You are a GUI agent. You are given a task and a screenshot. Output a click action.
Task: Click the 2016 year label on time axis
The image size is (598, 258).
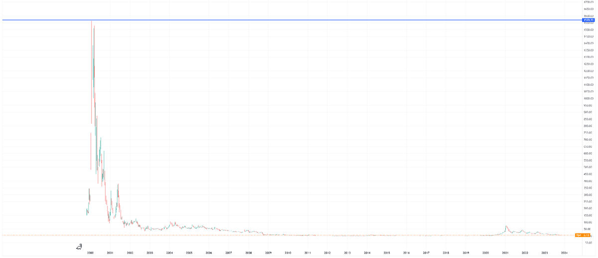(407, 253)
